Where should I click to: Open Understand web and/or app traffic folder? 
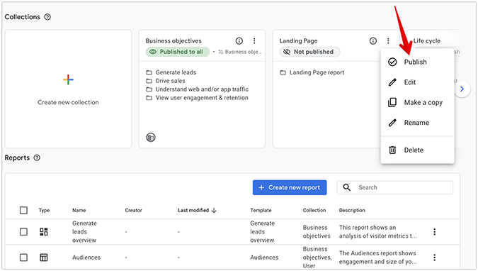(x=198, y=89)
